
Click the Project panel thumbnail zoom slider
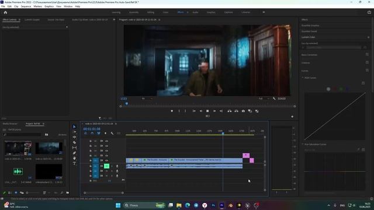(x=33, y=193)
